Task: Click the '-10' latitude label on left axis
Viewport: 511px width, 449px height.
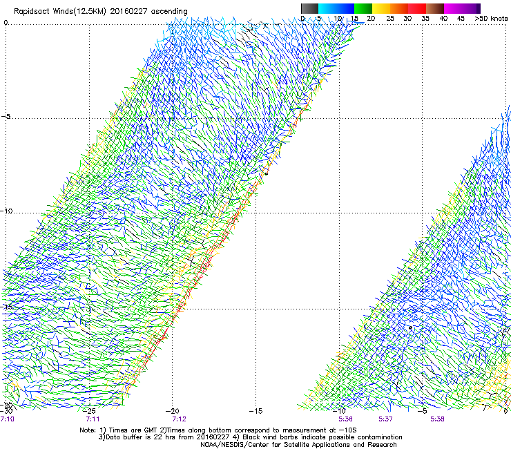Action: tap(6, 211)
